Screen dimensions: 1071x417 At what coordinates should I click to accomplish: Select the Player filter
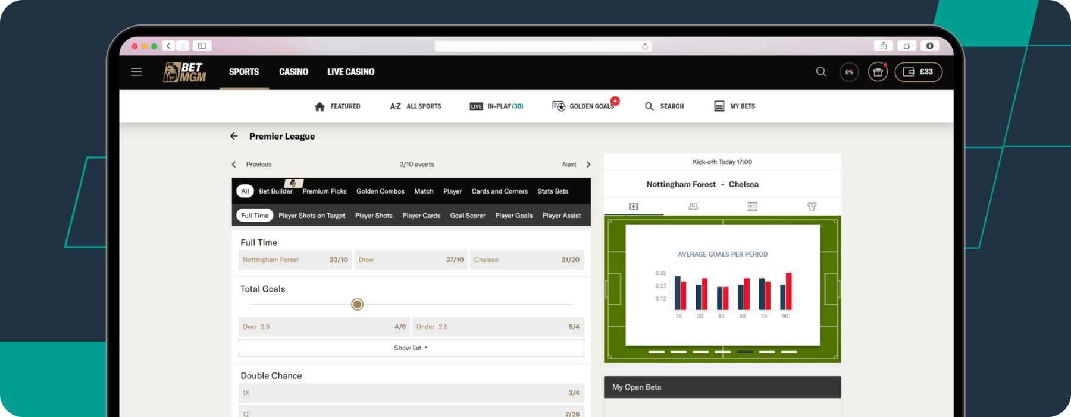pyautogui.click(x=452, y=191)
